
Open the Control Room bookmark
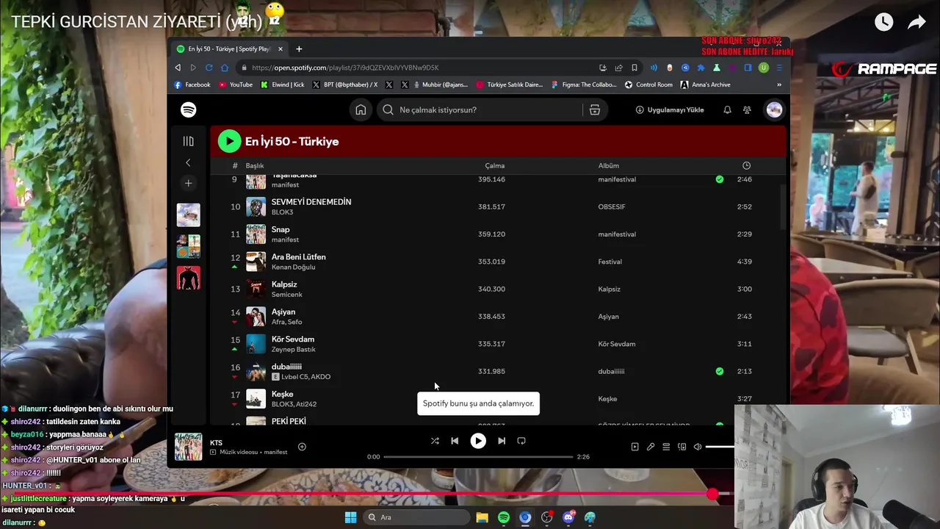pyautogui.click(x=648, y=84)
